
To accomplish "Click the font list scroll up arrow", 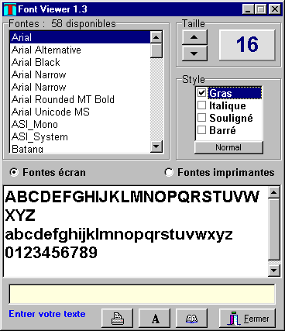I will pos(156,37).
